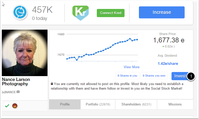The width and height of the screenshot is (199, 119).
Task: Open the Shareholders tab
Action: click(x=136, y=104)
